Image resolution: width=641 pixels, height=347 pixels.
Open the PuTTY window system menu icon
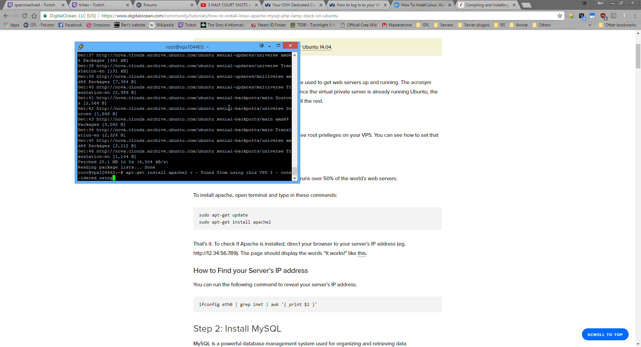(x=81, y=47)
